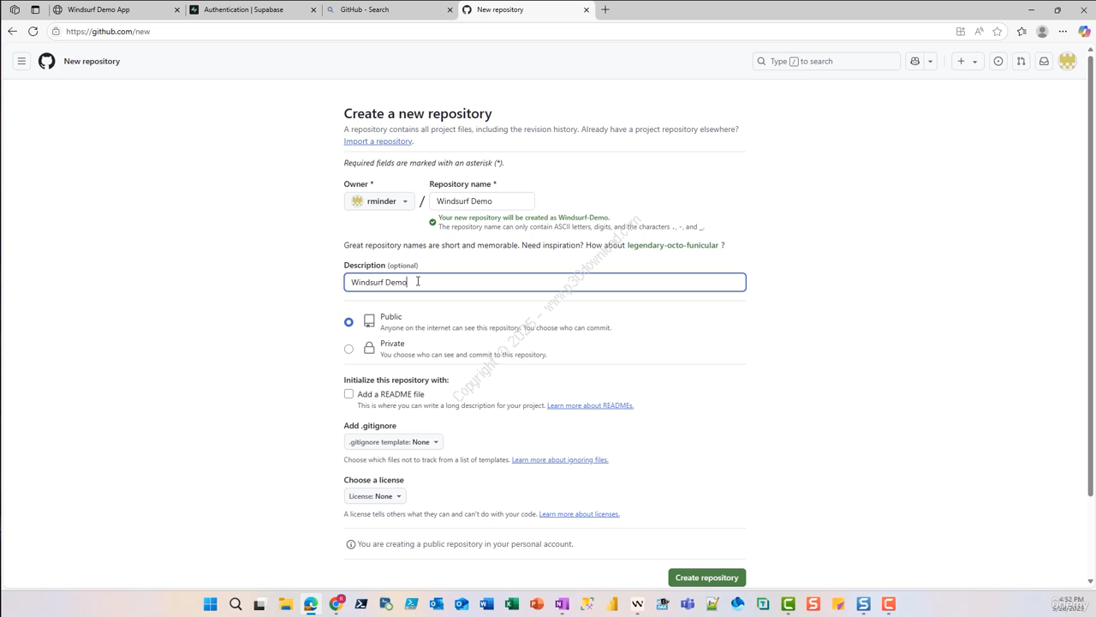Open PowerPoint from the taskbar
This screenshot has height=617, width=1096.
coord(537,604)
